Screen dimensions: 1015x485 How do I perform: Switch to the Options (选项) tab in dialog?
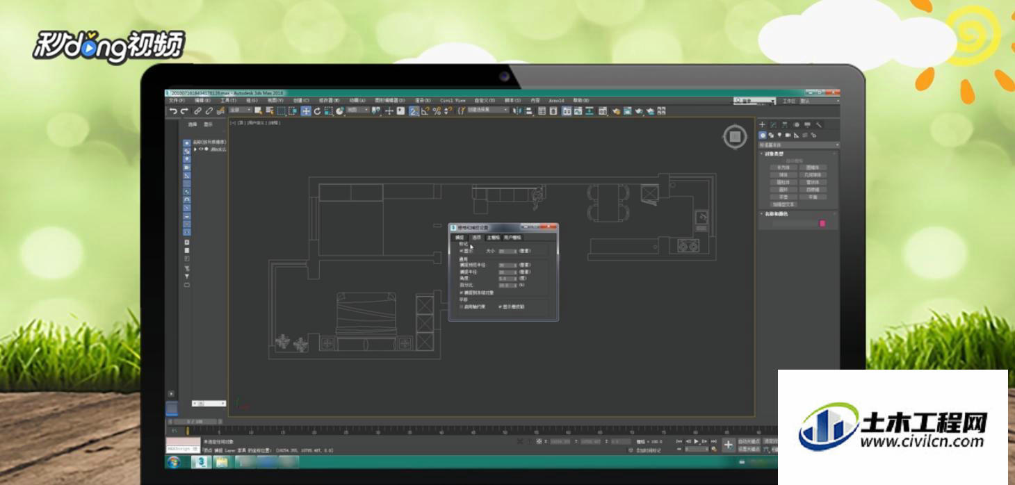tap(476, 238)
